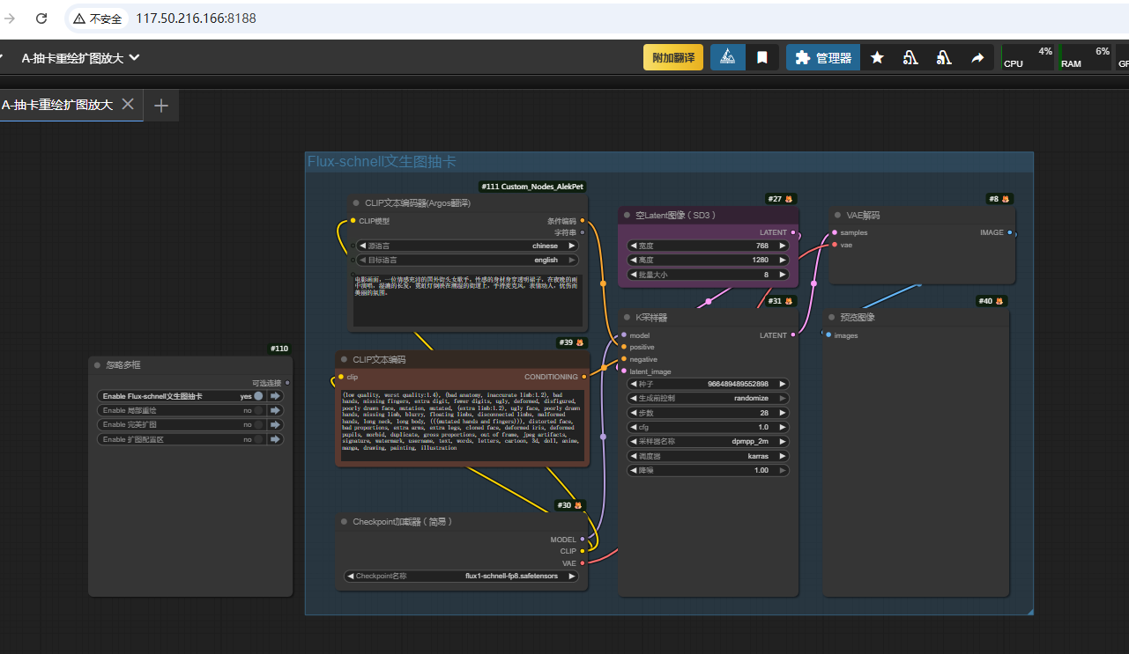This screenshot has width=1129, height=654.
Task: Click the blue pyramid logo icon
Action: point(727,58)
